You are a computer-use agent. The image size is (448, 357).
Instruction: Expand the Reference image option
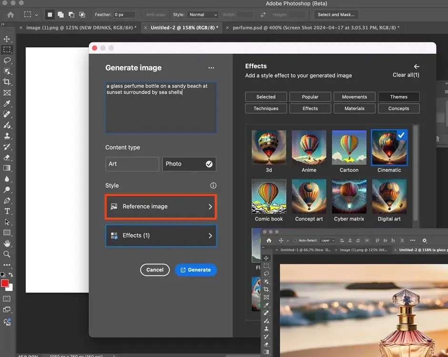tap(161, 206)
